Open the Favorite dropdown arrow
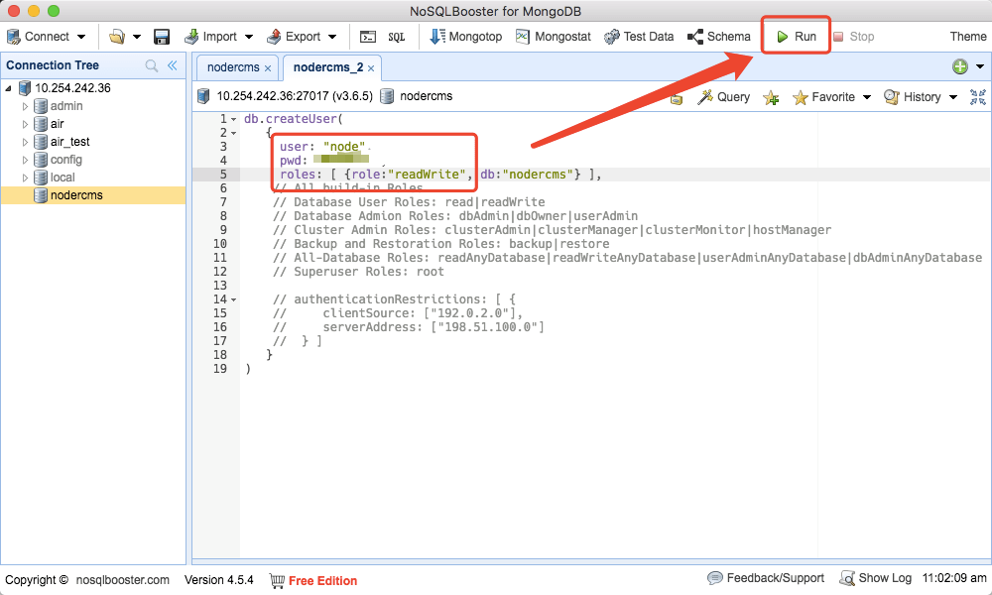992x595 pixels. coord(867,97)
